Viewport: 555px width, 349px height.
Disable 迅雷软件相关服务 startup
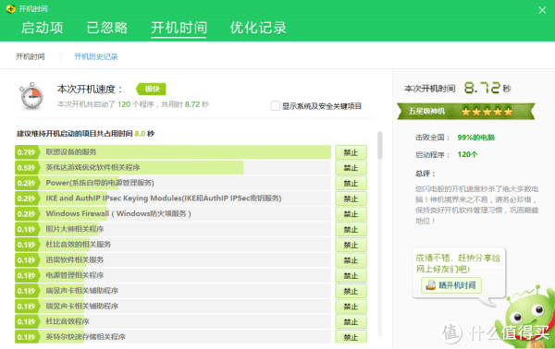pos(351,260)
